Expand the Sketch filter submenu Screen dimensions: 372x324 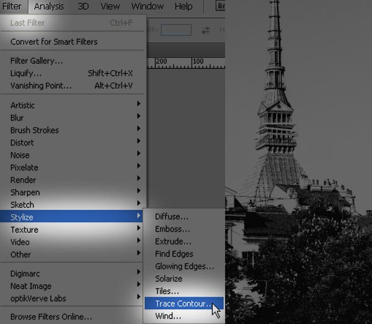(72, 205)
